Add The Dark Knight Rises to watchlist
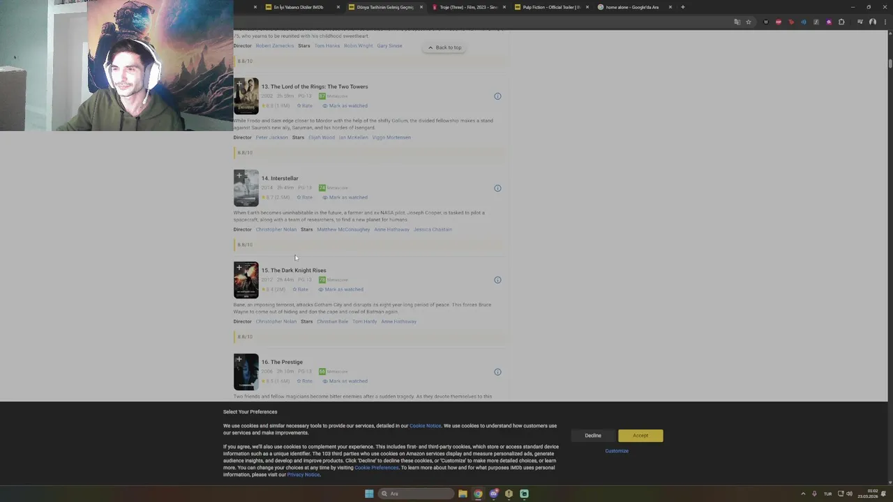Screen dimensions: 893x502 coord(239,268)
